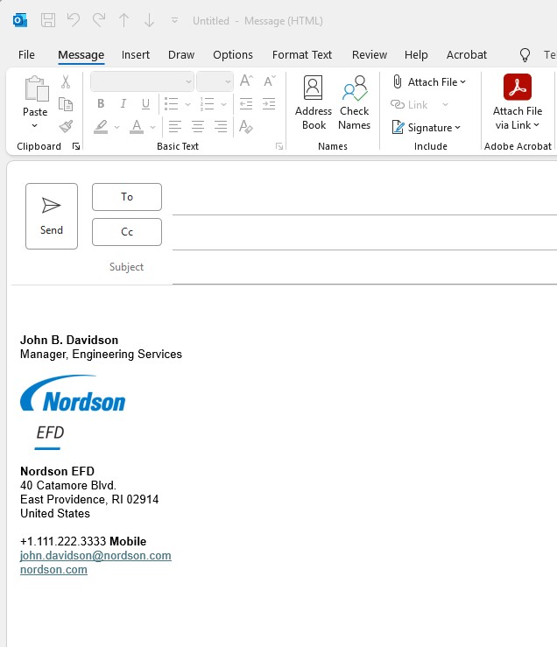Apply a numbered list
Screen dimensions: 557x647
[x=207, y=104]
